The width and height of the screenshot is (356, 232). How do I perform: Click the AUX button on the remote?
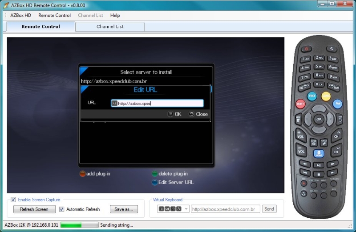334,194
